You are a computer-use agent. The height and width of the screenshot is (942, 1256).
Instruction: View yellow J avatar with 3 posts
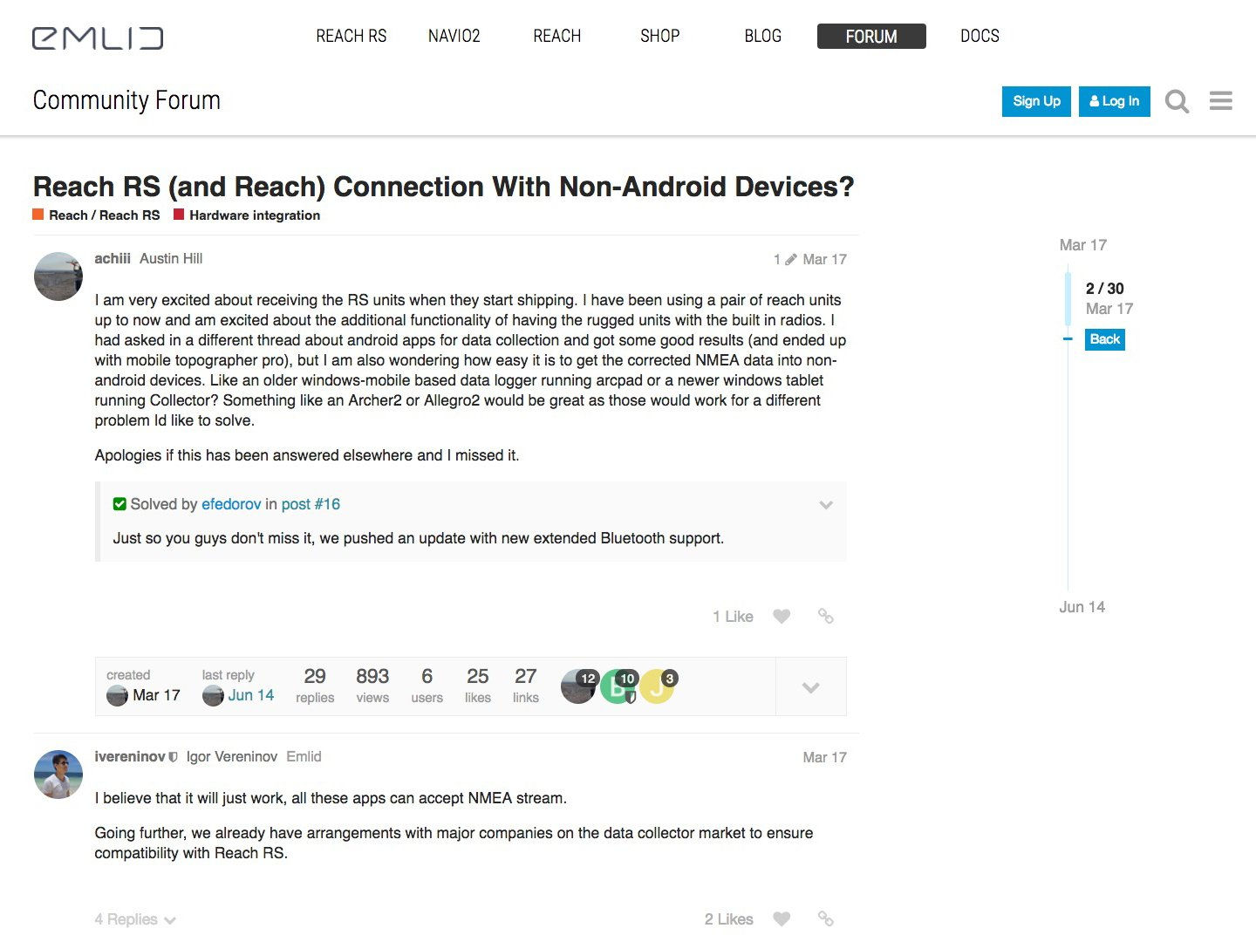pos(658,686)
